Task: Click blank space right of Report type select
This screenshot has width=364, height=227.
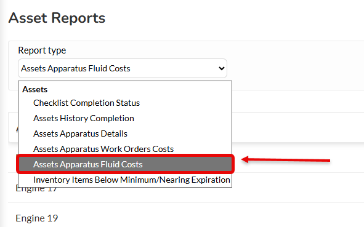Action: tap(295, 68)
